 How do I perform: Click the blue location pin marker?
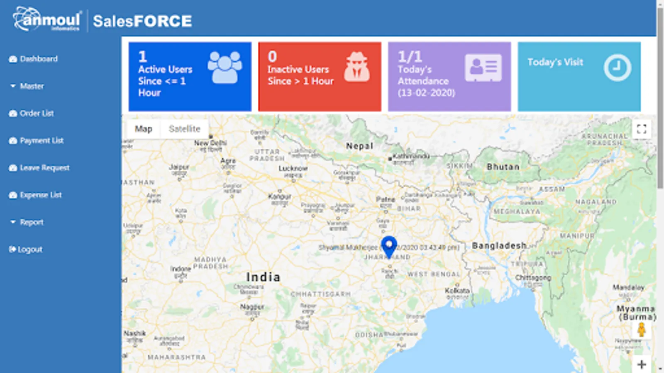click(389, 247)
